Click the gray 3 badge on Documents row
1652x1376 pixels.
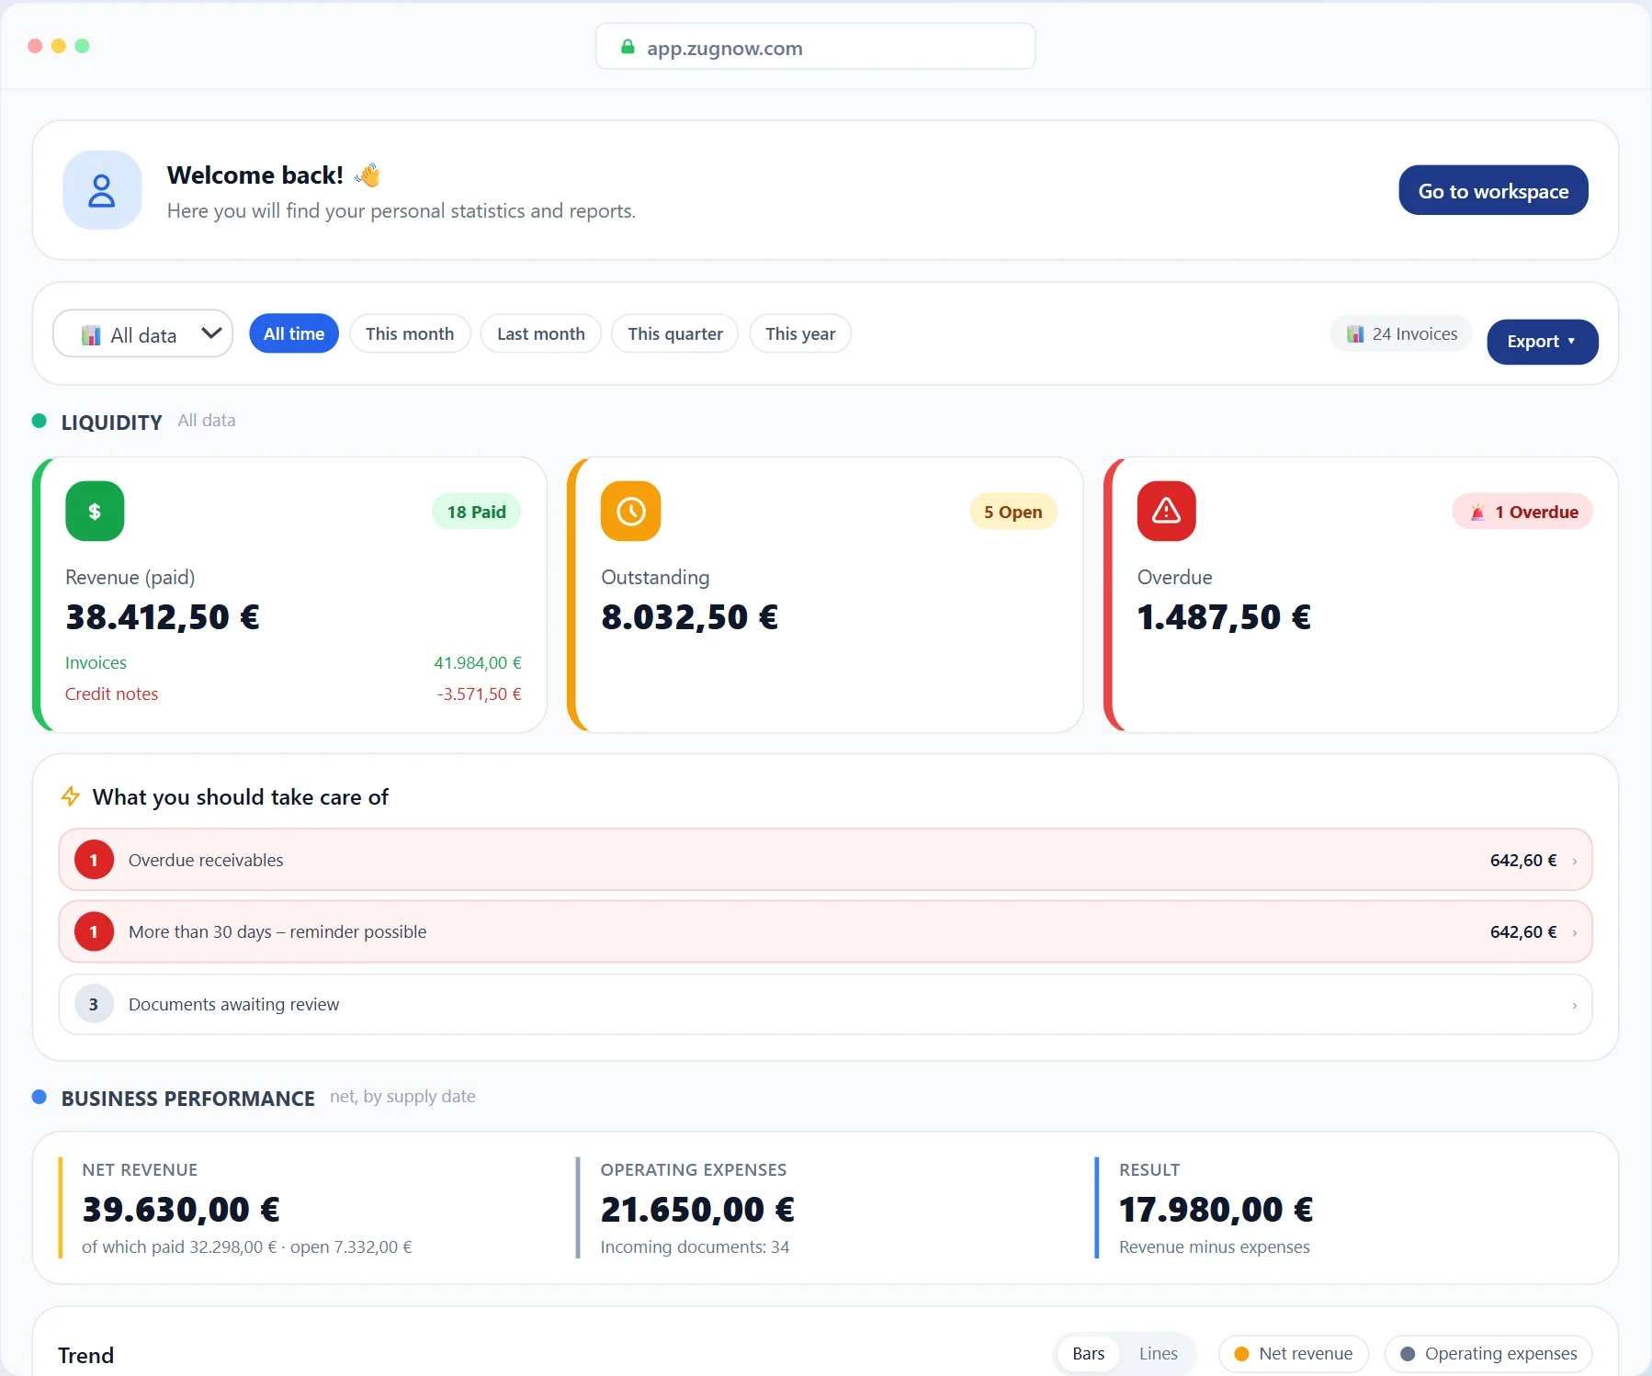click(94, 1004)
